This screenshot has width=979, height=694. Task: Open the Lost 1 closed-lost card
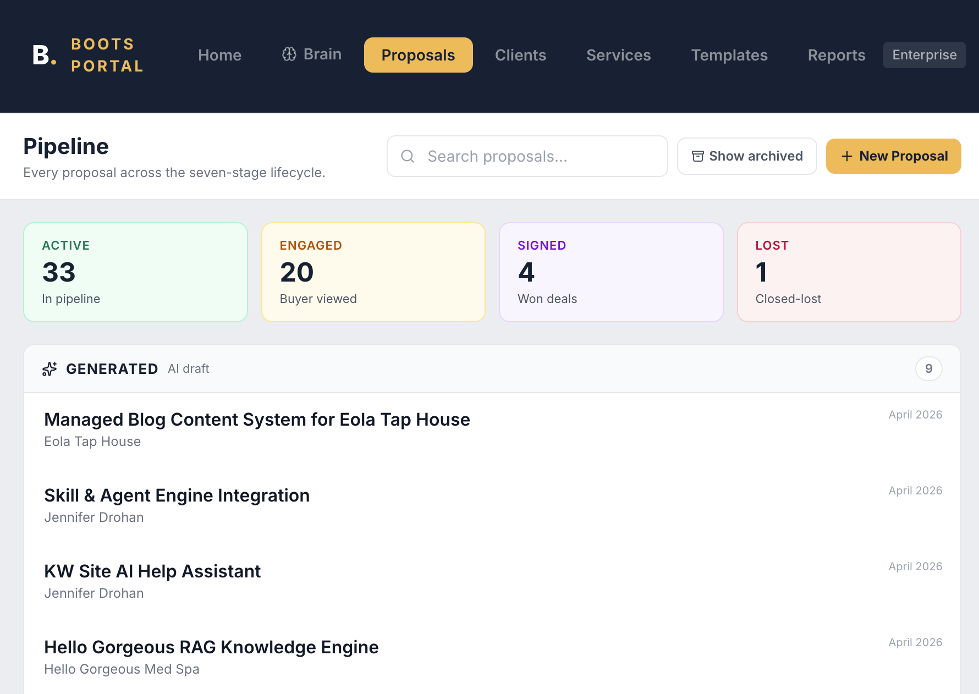[x=849, y=272]
